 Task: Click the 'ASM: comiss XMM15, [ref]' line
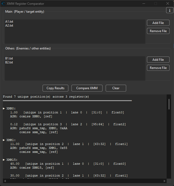click(x=32, y=168)
